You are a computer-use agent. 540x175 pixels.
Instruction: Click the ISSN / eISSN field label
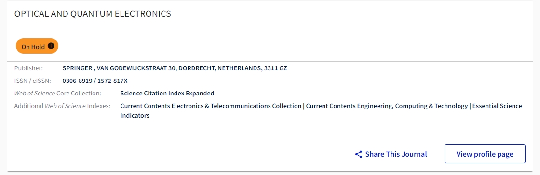pos(32,81)
